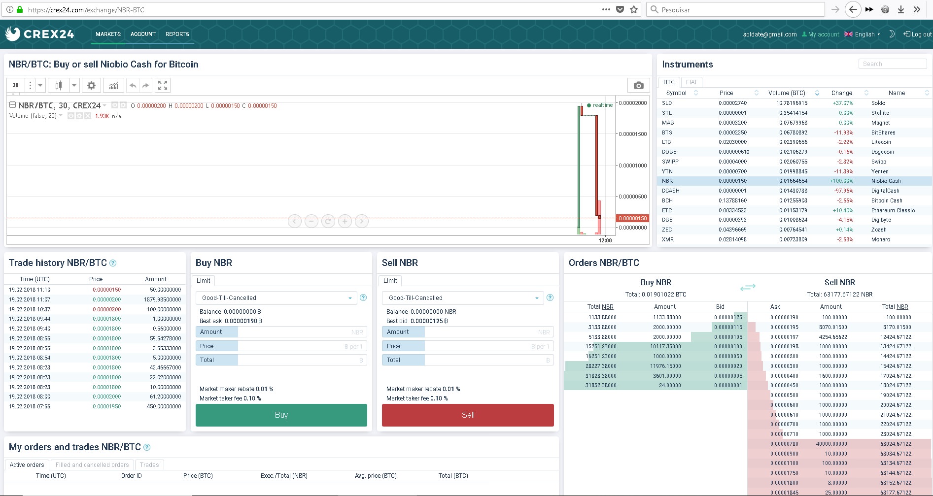Click Instruments search field
Viewport: 933px width, 496px height.
point(893,64)
